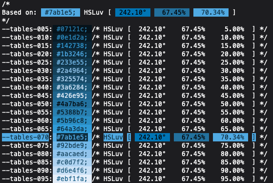Click the 5.00% lightness value
This screenshot has width=273, height=183.
234,29
